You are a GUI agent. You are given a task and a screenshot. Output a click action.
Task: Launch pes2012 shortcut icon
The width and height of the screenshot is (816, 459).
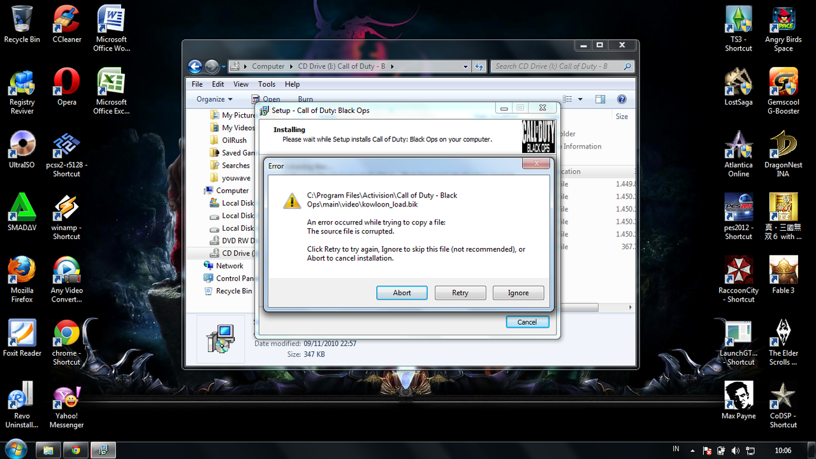[x=738, y=217]
